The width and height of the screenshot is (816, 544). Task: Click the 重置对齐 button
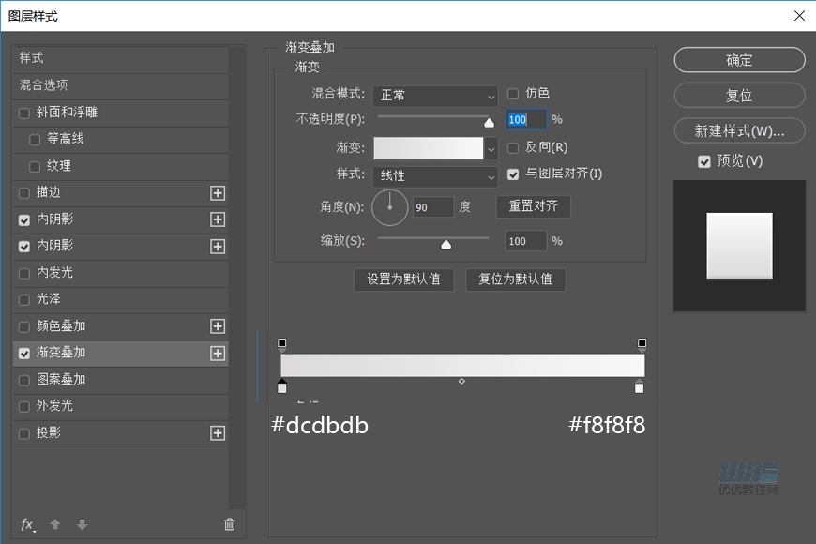[x=533, y=207]
